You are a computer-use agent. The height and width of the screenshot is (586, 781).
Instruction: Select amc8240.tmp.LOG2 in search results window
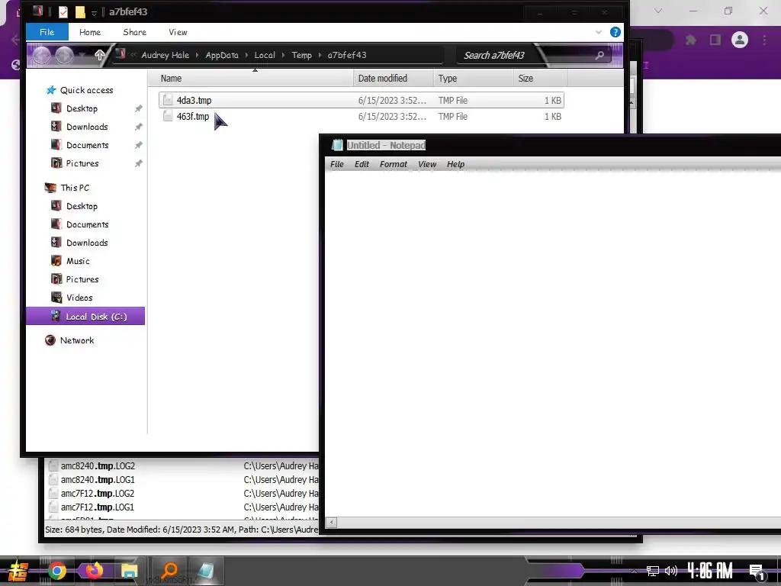(98, 466)
